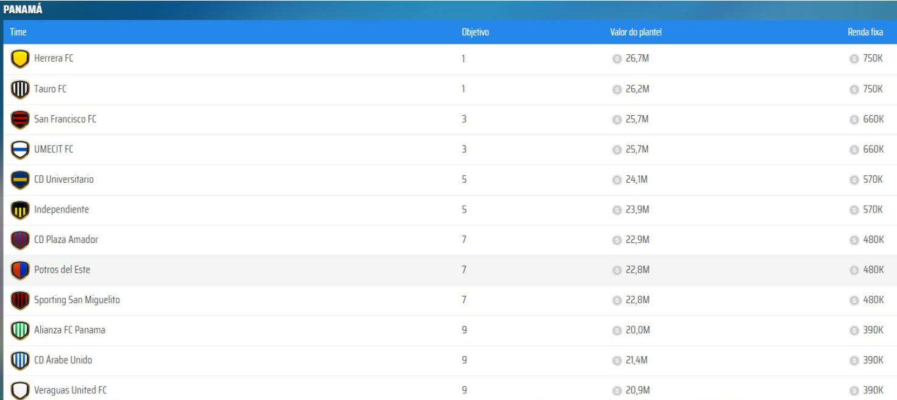Click the coin icon beside 20,0M
Image resolution: width=897 pixels, height=400 pixels.
pyautogui.click(x=617, y=331)
